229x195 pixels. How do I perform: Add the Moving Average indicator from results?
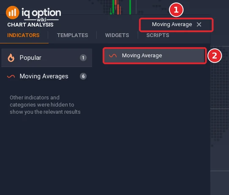pos(155,56)
